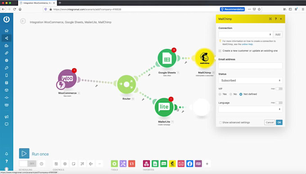Open Notifications bell icon in sidebar
The image size is (306, 174).
[6, 154]
